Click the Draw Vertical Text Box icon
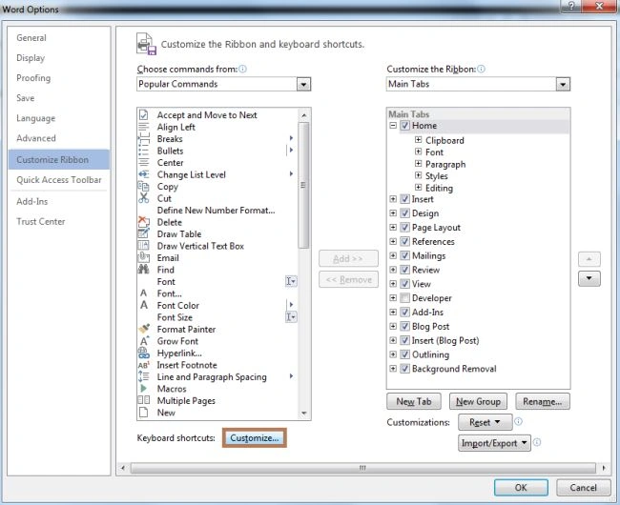 pyautogui.click(x=143, y=246)
